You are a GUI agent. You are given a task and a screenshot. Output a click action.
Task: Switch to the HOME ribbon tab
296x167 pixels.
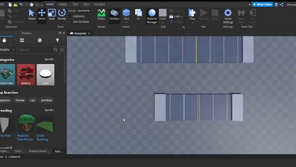(50, 4)
